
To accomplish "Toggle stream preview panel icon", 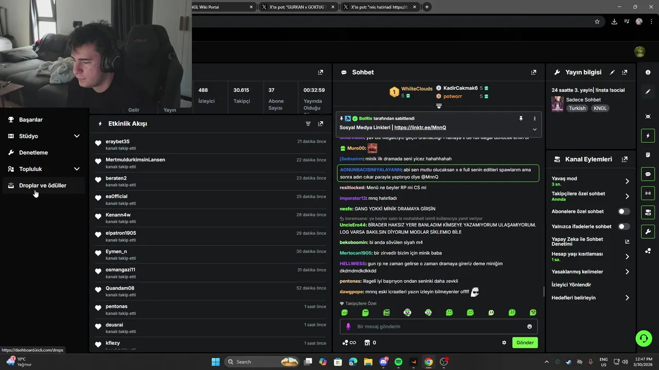I will (x=648, y=117).
